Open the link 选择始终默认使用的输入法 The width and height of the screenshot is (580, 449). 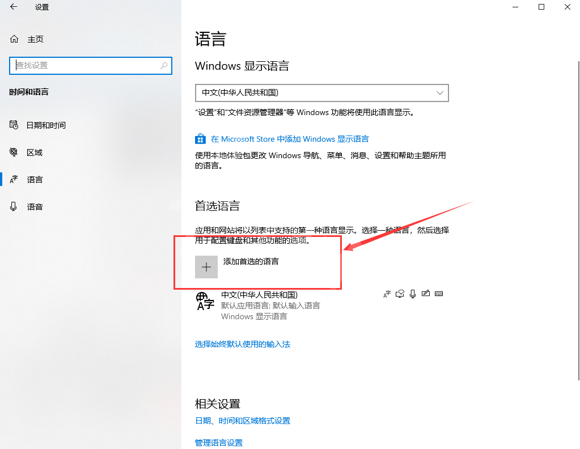(x=243, y=344)
